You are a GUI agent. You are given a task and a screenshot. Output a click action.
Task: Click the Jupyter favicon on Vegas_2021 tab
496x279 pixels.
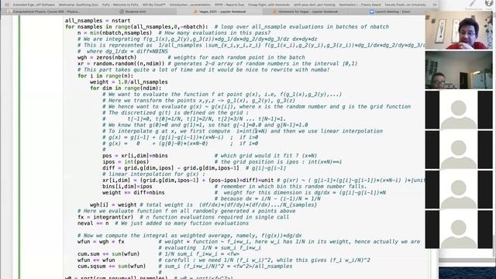coord(195,12)
